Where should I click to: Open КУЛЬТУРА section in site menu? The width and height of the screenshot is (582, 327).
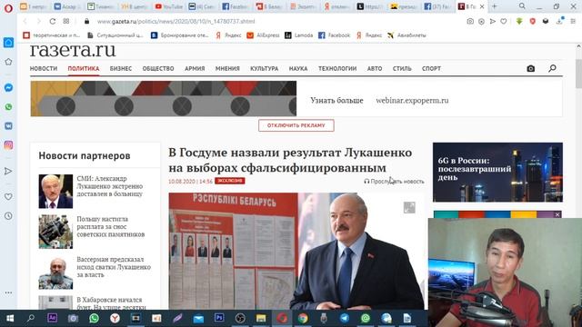tap(265, 69)
